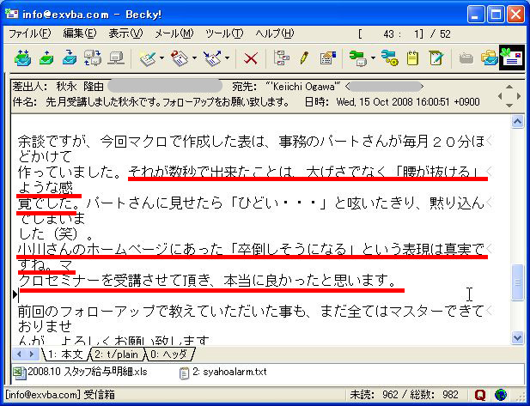Viewport: 530px width, 406px height.
Task: Click the forward message icon
Action: [212, 58]
